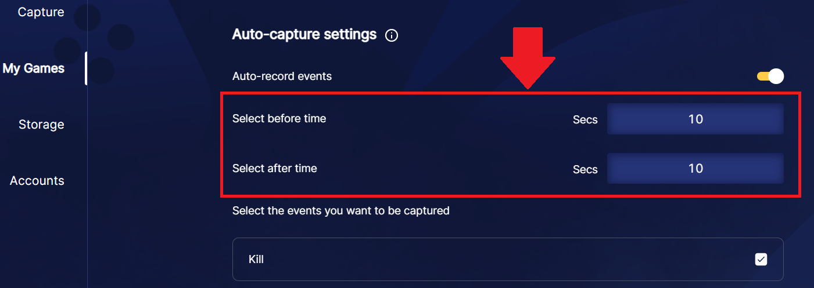This screenshot has height=288, width=814.
Task: Focus the Select after time seconds field
Action: (x=695, y=169)
